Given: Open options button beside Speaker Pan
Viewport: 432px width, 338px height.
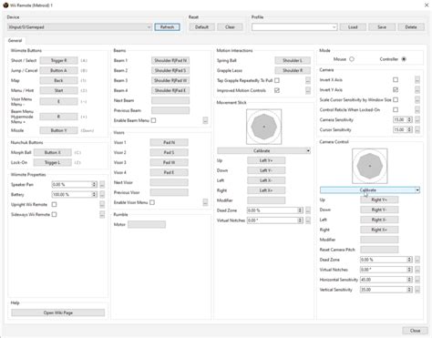Looking at the screenshot, I should click(102, 184).
